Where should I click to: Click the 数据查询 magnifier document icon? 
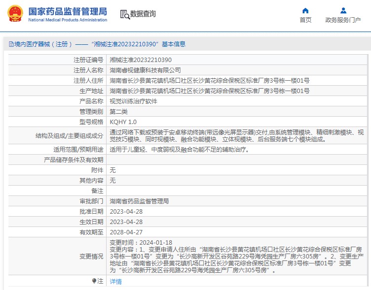124,14
